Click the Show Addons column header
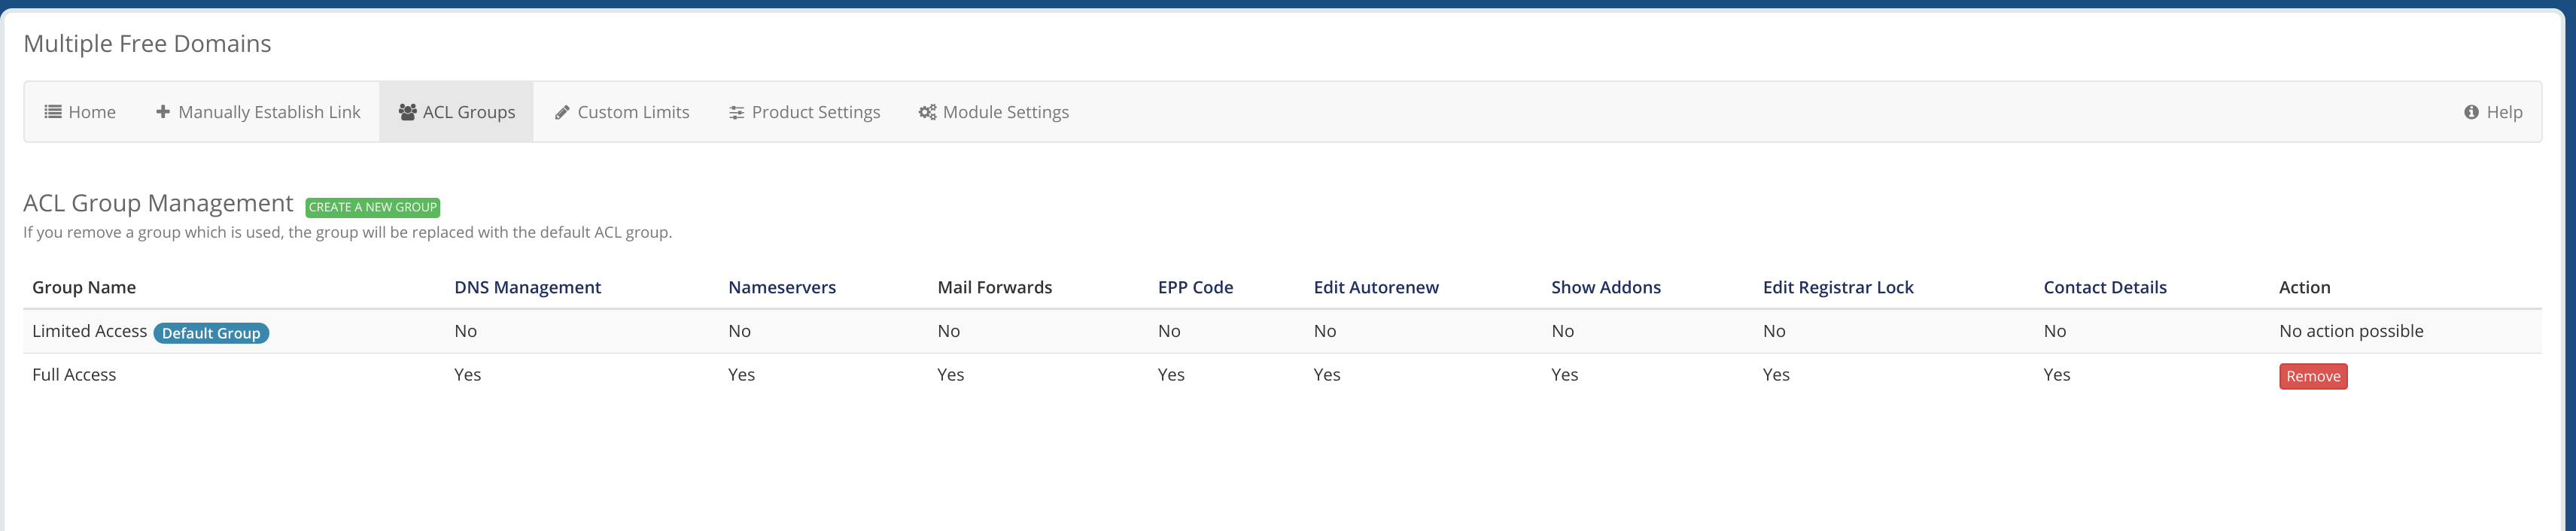The width and height of the screenshot is (2576, 531). pos(1606,287)
